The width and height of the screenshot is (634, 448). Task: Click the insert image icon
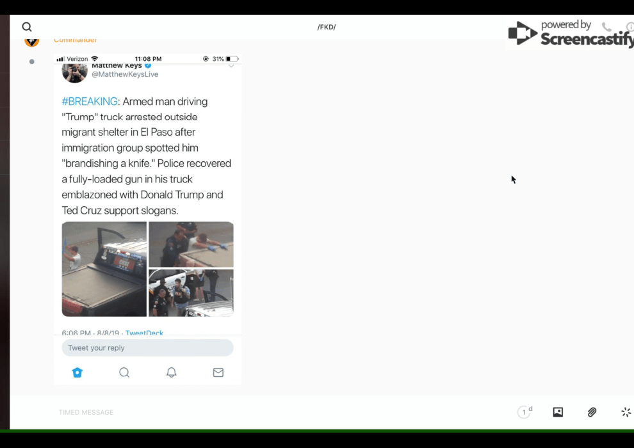(x=558, y=412)
